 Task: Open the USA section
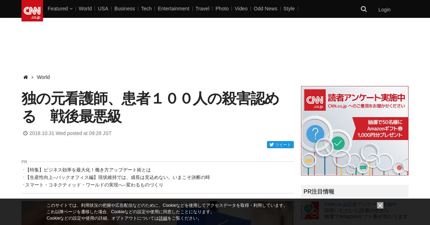pos(103,9)
